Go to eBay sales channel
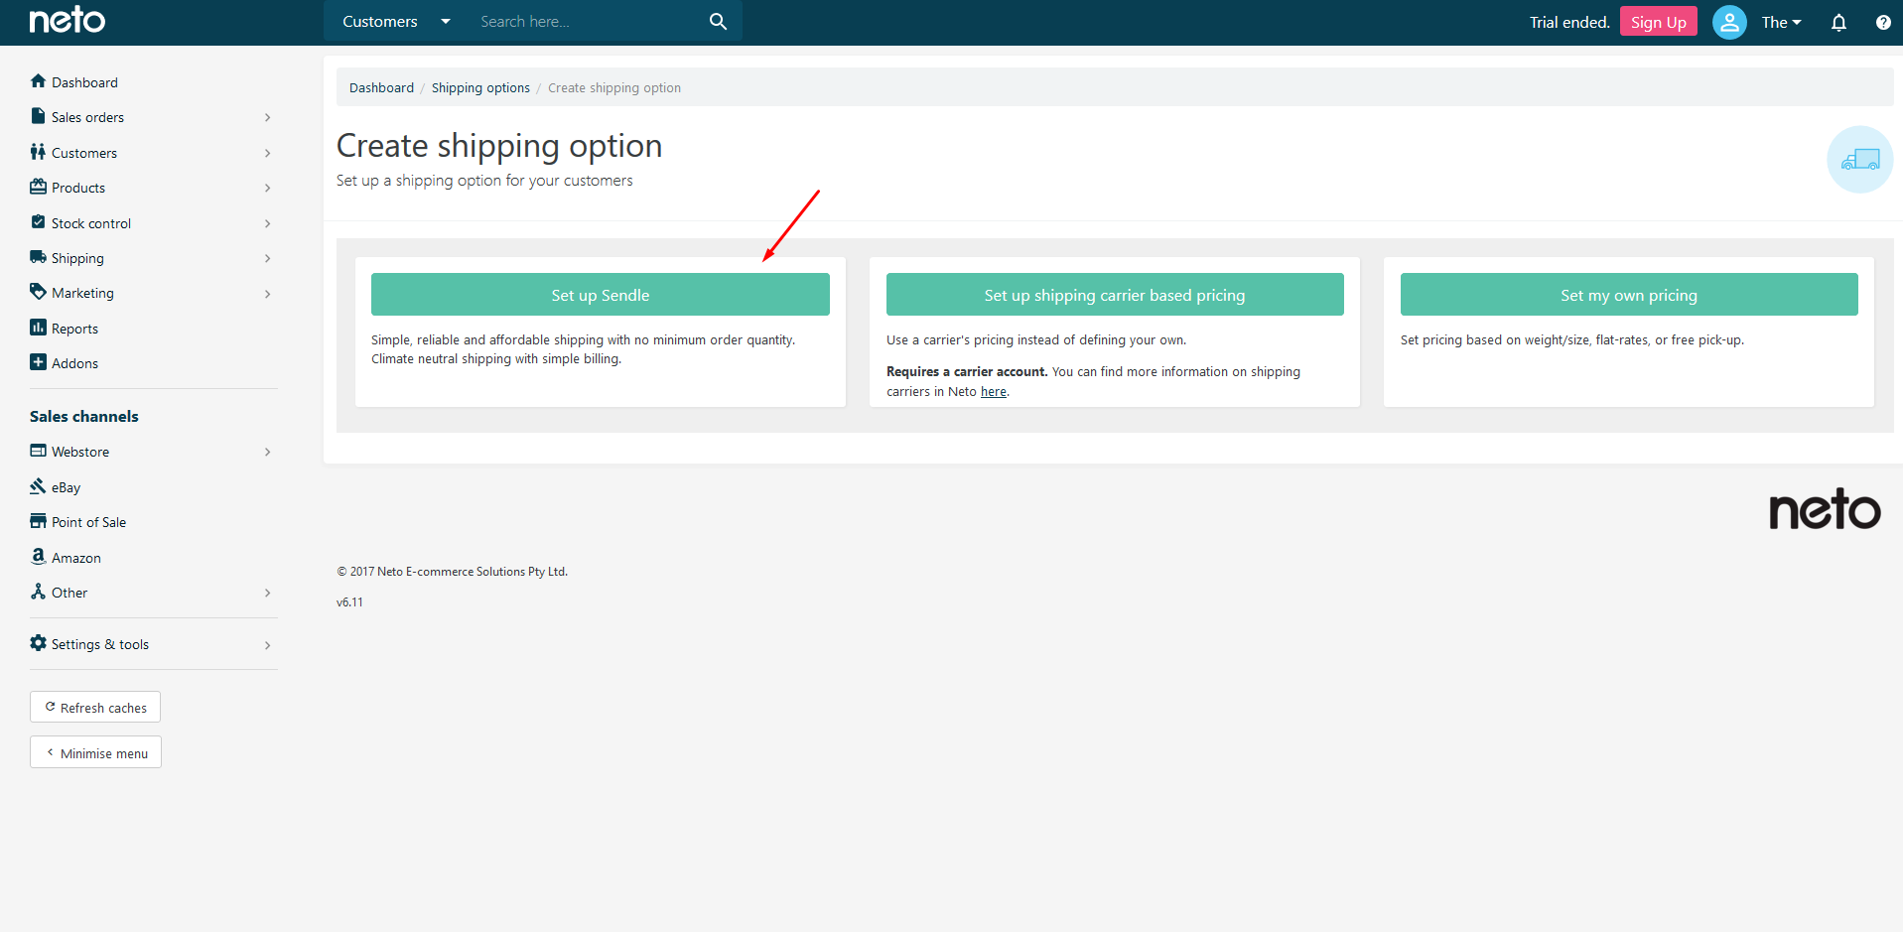 coord(66,487)
